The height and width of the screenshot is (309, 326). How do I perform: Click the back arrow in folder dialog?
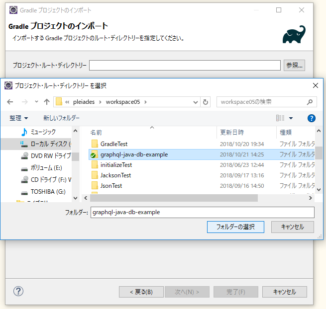click(10, 102)
